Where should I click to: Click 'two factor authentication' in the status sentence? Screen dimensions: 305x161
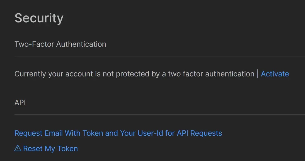pos(211,74)
